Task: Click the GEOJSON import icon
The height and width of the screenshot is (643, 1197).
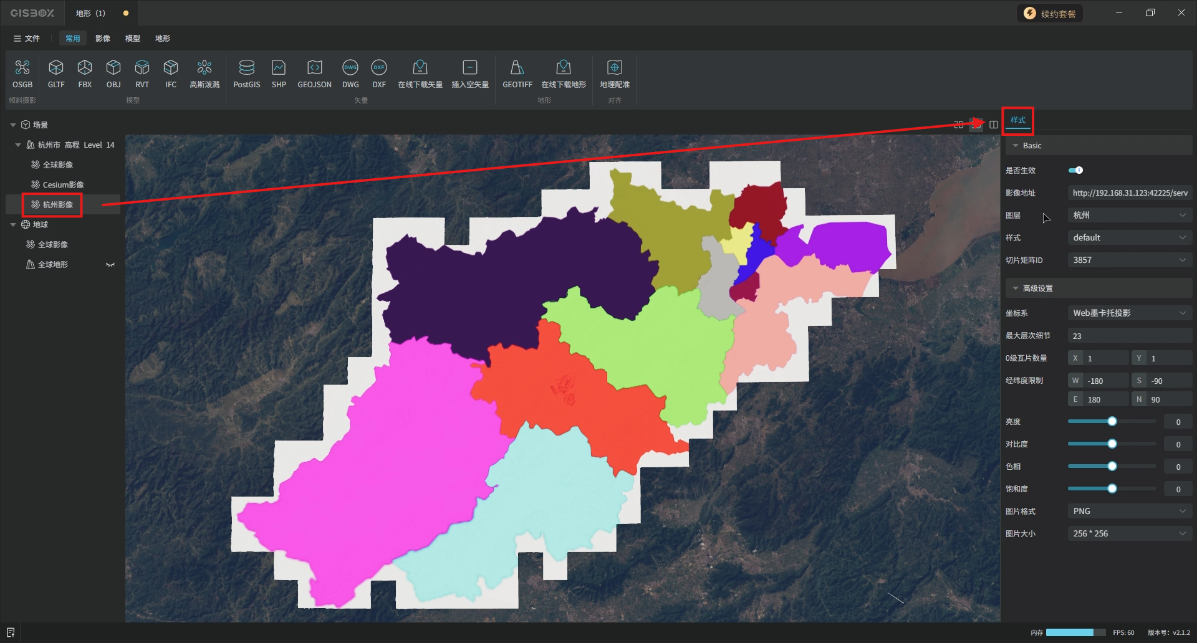Action: point(314,67)
